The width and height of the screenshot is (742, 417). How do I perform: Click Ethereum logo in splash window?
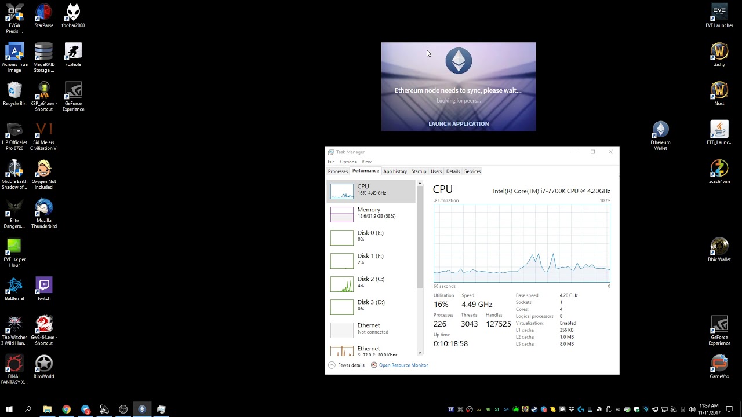click(x=459, y=61)
